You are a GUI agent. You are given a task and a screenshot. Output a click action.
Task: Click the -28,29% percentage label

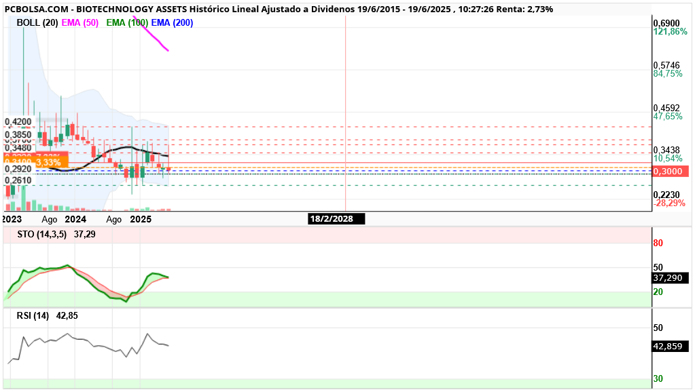click(669, 203)
